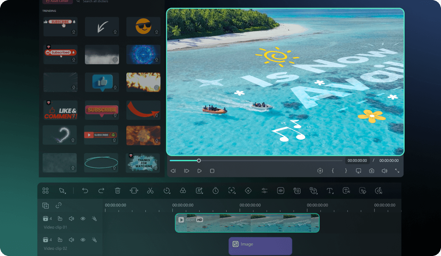Open the color three-circles tool
441x256 pixels.
(x=183, y=191)
